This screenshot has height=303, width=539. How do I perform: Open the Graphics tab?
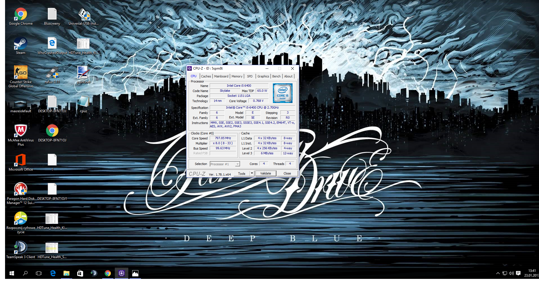263,76
